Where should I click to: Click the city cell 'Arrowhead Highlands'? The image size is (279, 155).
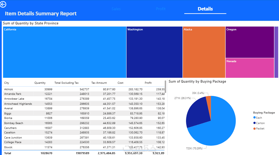pos(18,104)
